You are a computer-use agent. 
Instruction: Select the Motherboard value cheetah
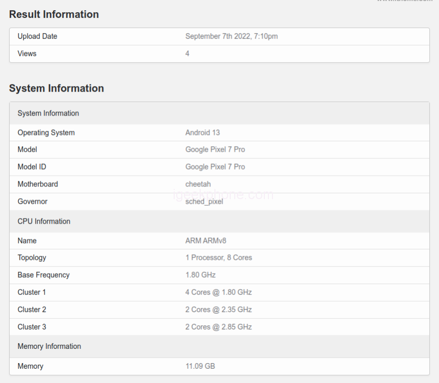pyautogui.click(x=198, y=184)
